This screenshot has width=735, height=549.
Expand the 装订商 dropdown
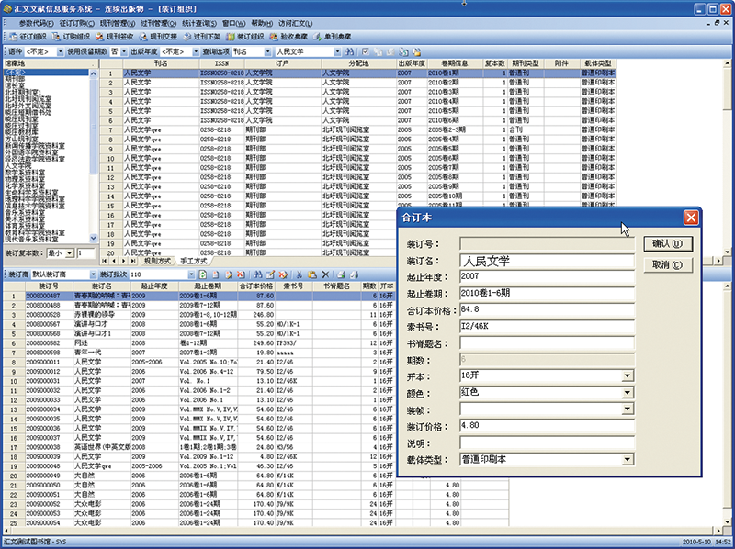click(x=93, y=274)
